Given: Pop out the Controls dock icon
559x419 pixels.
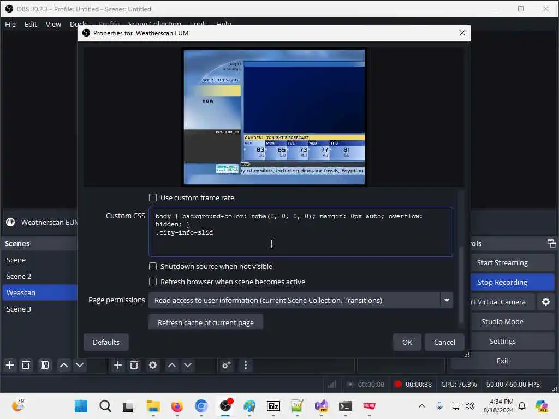Looking at the screenshot, I should pyautogui.click(x=551, y=243).
